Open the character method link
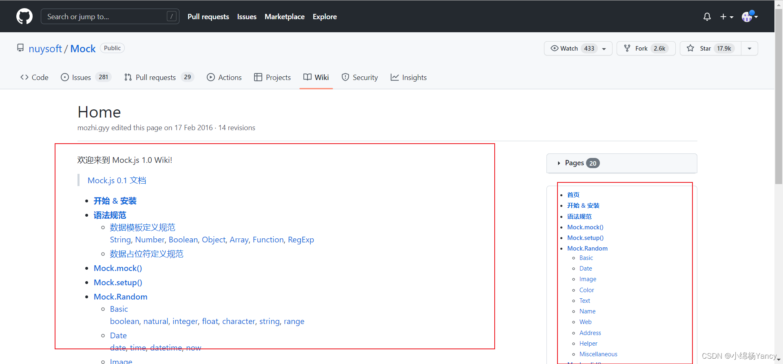783x364 pixels. (239, 322)
